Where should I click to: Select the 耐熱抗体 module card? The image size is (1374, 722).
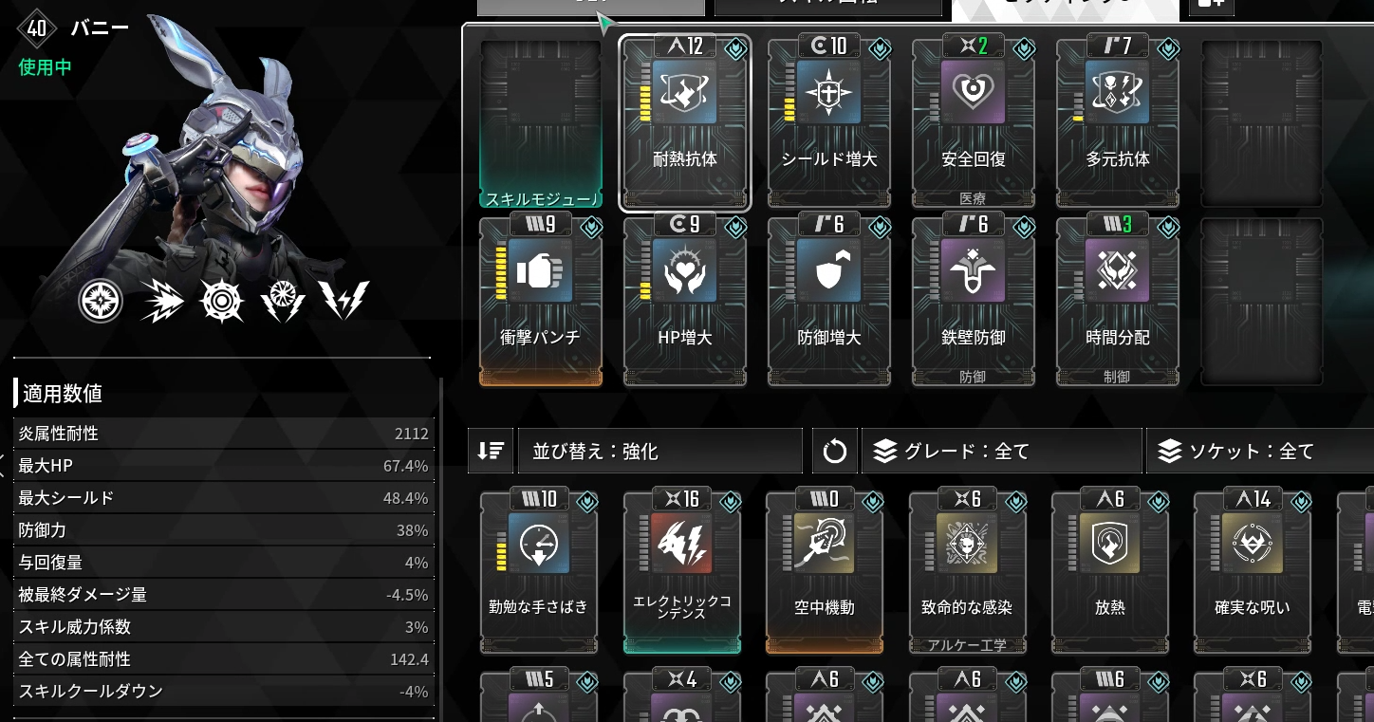[685, 122]
